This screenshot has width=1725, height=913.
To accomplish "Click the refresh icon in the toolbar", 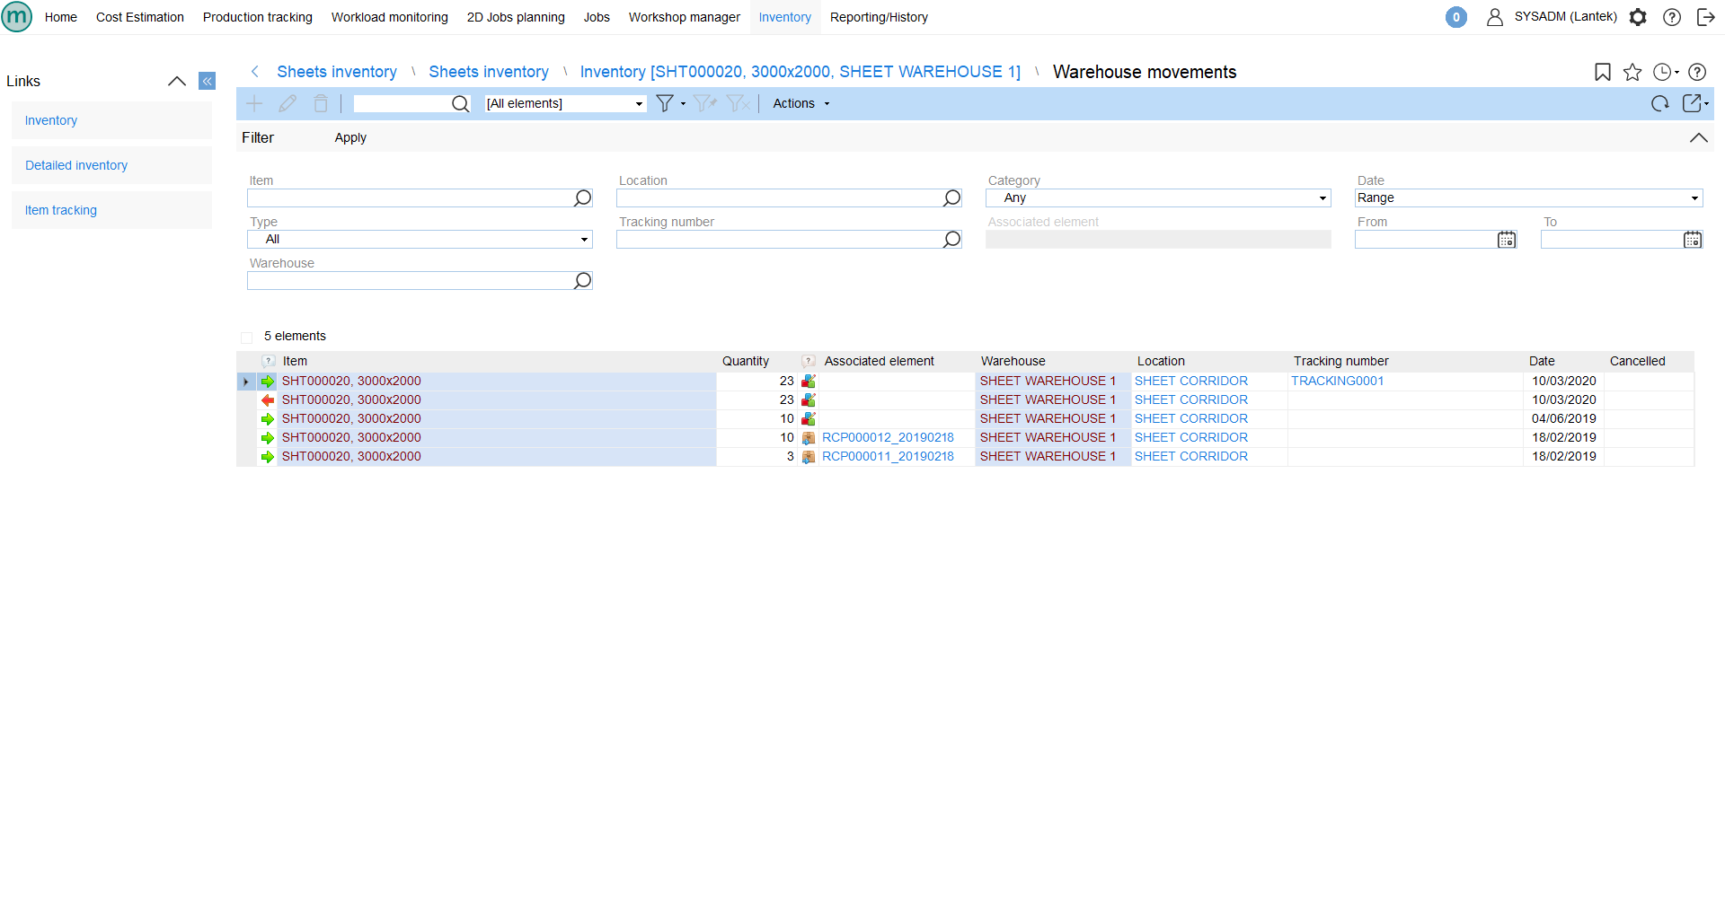I will 1659,104.
